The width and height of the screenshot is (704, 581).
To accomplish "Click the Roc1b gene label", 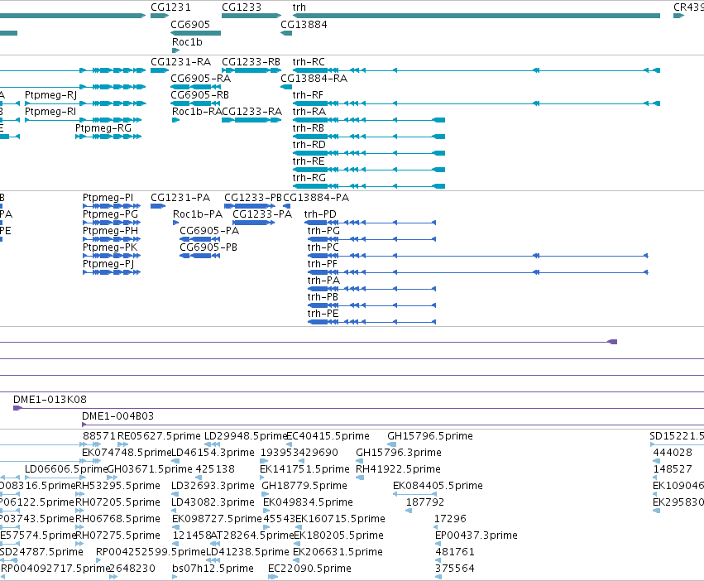I will (x=187, y=41).
